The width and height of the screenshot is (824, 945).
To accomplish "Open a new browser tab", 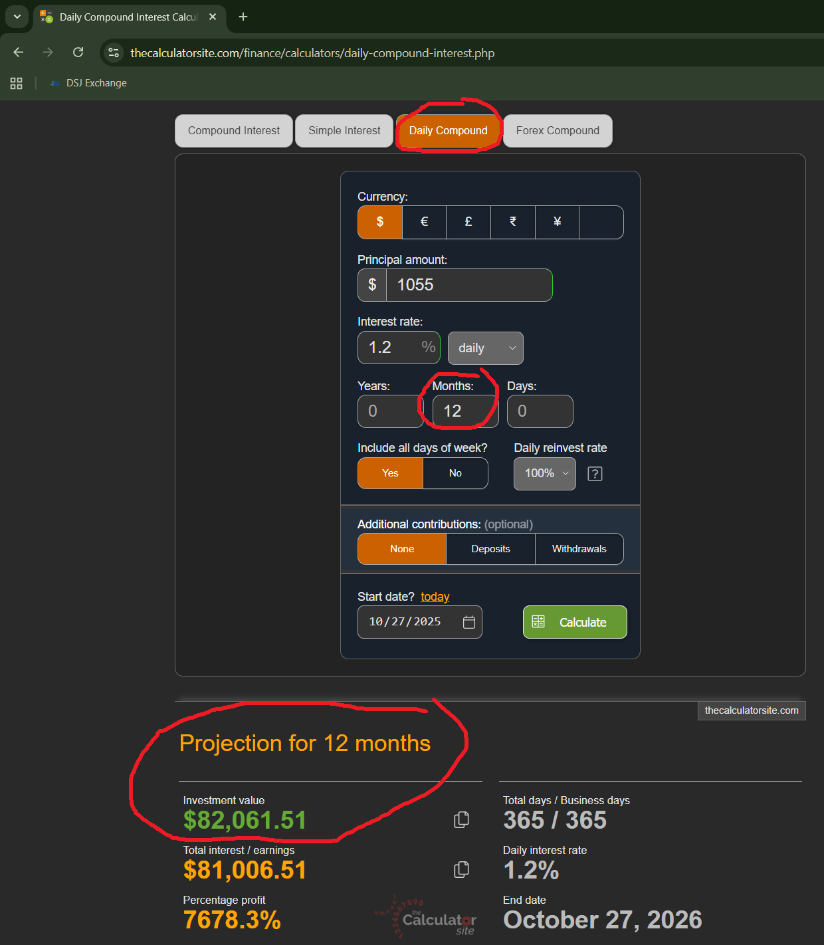I will coord(243,17).
